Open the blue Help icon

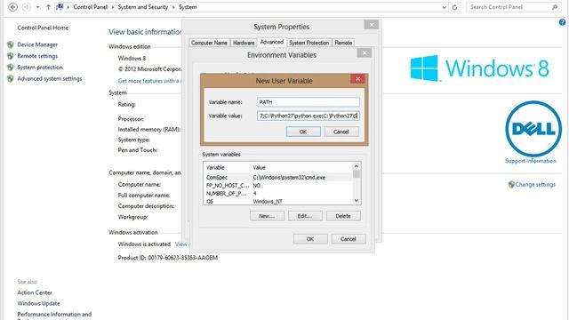(562, 22)
